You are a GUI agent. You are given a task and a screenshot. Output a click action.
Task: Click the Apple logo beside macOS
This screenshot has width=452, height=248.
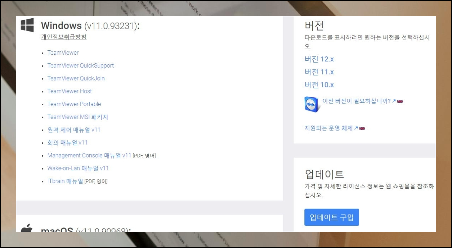(27, 228)
